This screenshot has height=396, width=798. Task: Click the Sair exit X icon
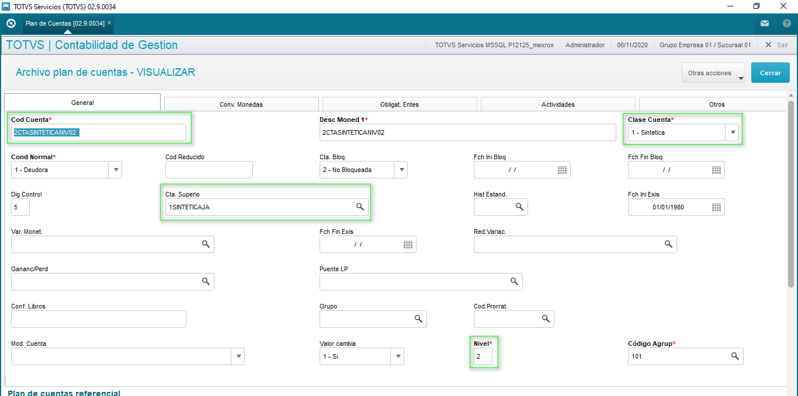pos(768,45)
